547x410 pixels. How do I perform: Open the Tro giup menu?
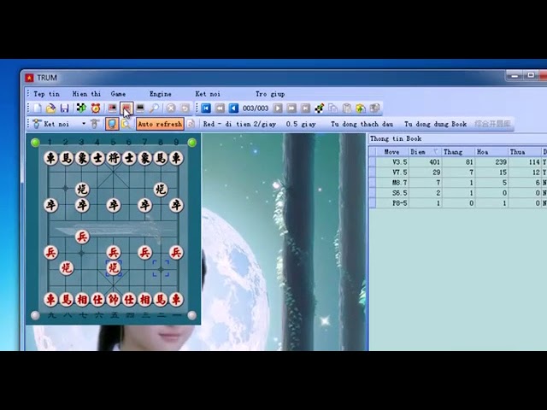[270, 94]
